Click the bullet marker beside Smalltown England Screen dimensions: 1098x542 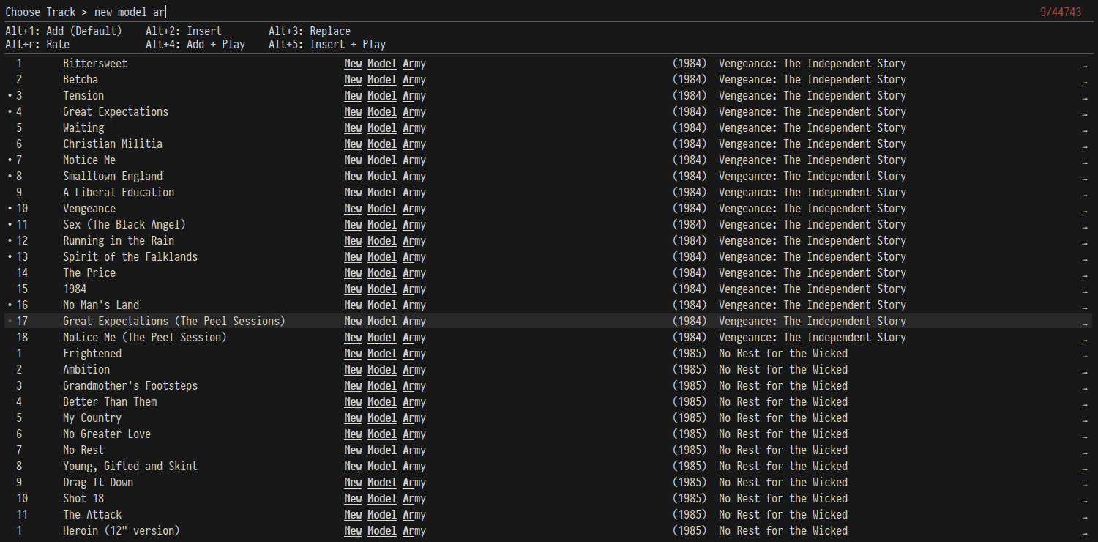pyautogui.click(x=10, y=176)
